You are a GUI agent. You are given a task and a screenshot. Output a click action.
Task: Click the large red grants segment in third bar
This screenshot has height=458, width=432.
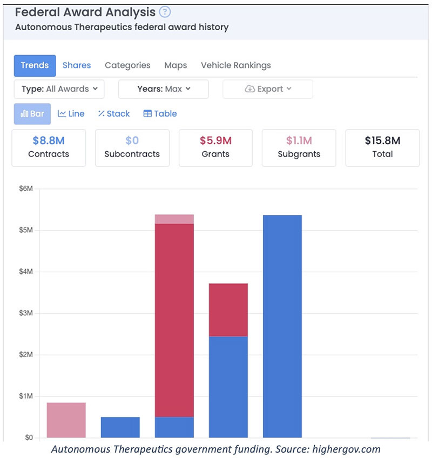pyautogui.click(x=174, y=320)
